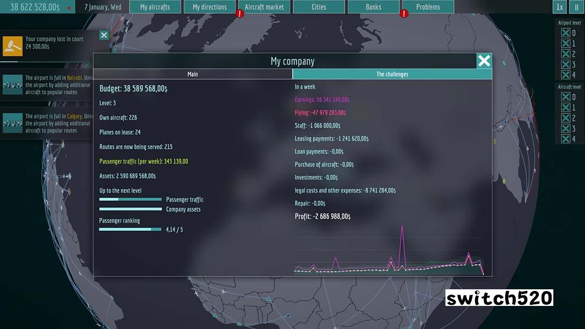Click the Nairobi airport full notification icon
Image resolution: width=585 pixels, height=329 pixels.
click(13, 85)
